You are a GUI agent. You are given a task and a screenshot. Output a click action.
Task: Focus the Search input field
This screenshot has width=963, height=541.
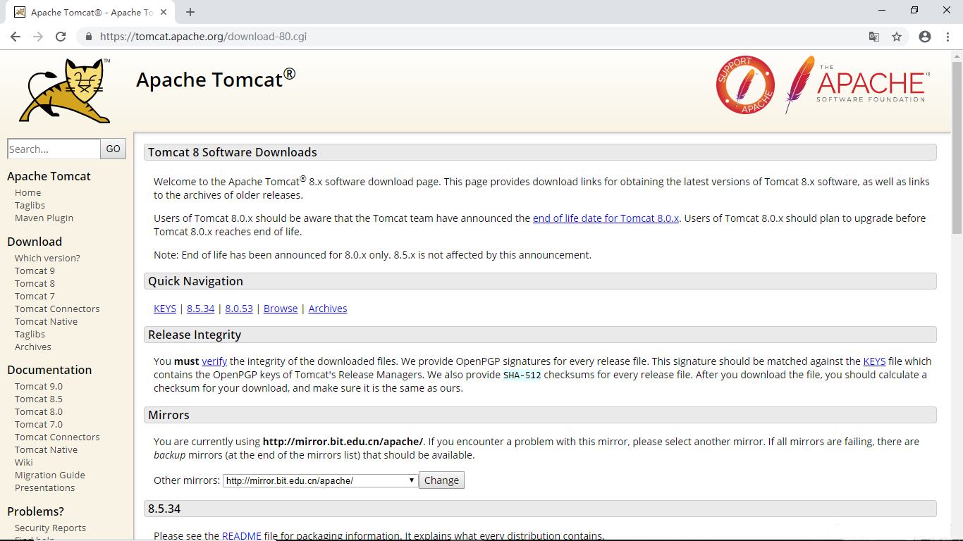click(54, 149)
